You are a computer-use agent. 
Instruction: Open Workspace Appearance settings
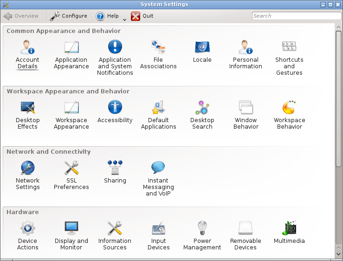tap(71, 115)
